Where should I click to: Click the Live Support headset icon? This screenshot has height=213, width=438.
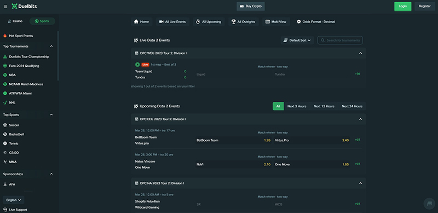(x=5, y=210)
